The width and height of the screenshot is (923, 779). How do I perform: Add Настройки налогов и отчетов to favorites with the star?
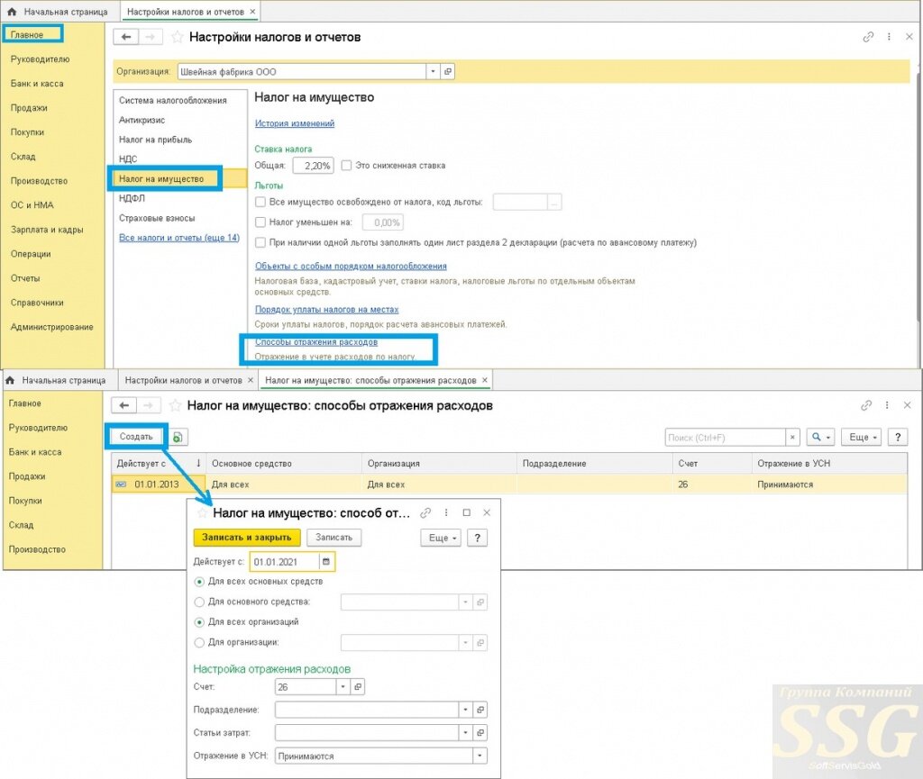pos(177,37)
